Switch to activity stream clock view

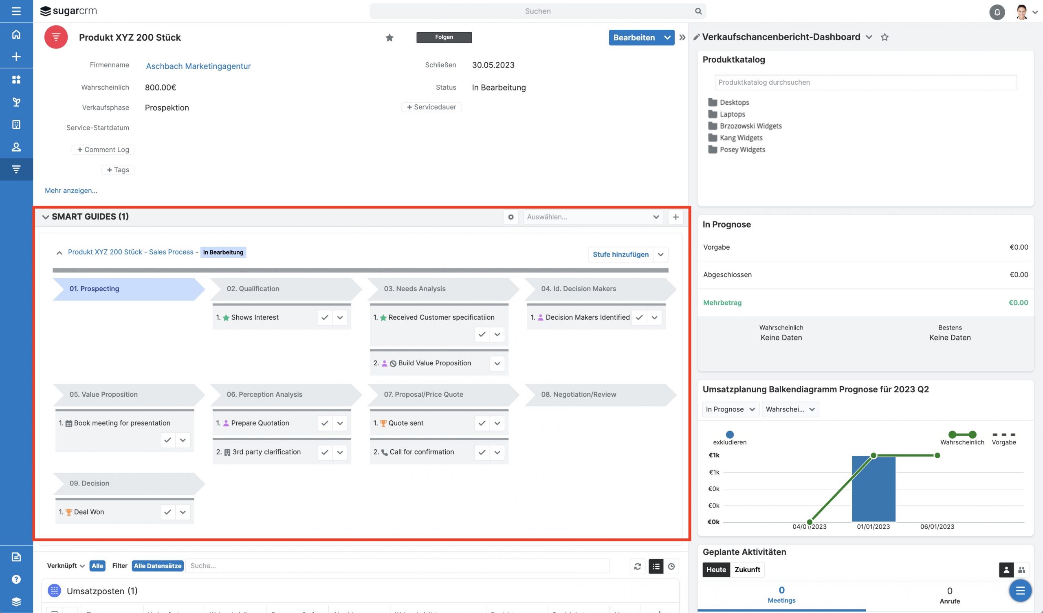671,566
